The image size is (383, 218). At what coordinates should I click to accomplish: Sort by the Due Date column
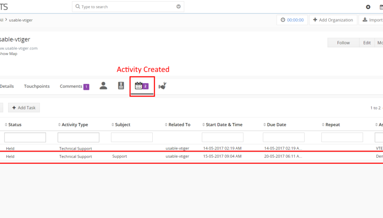[274, 125]
